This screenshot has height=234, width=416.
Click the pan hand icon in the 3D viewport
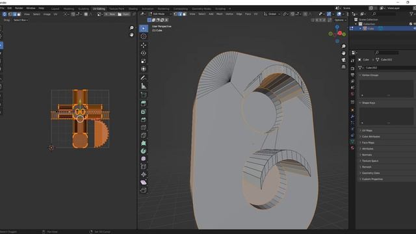tap(344, 53)
